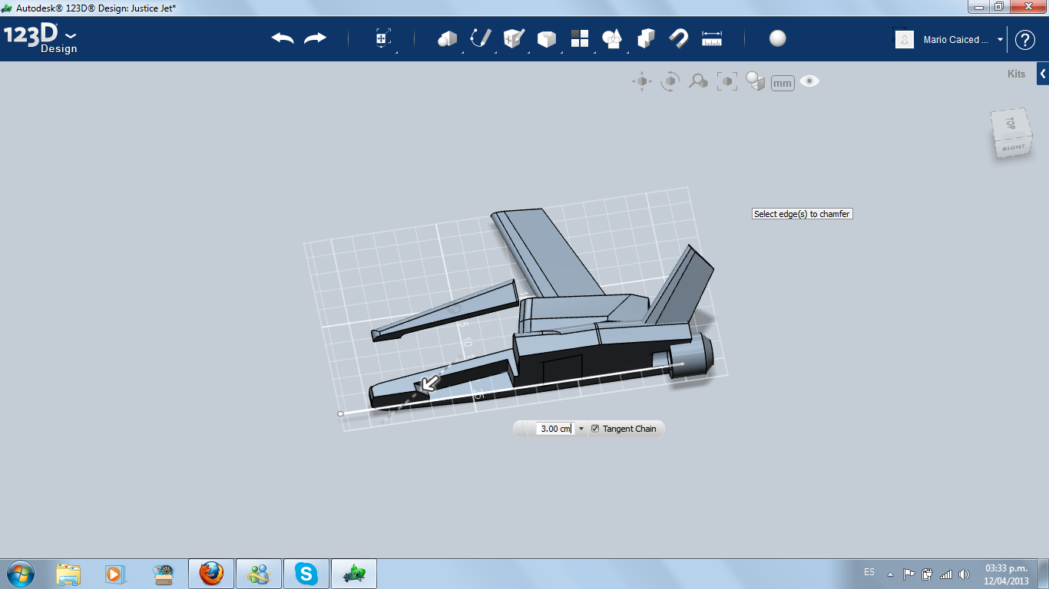This screenshot has width=1049, height=589.
Task: Click the volume speaker tray icon
Action: click(965, 574)
